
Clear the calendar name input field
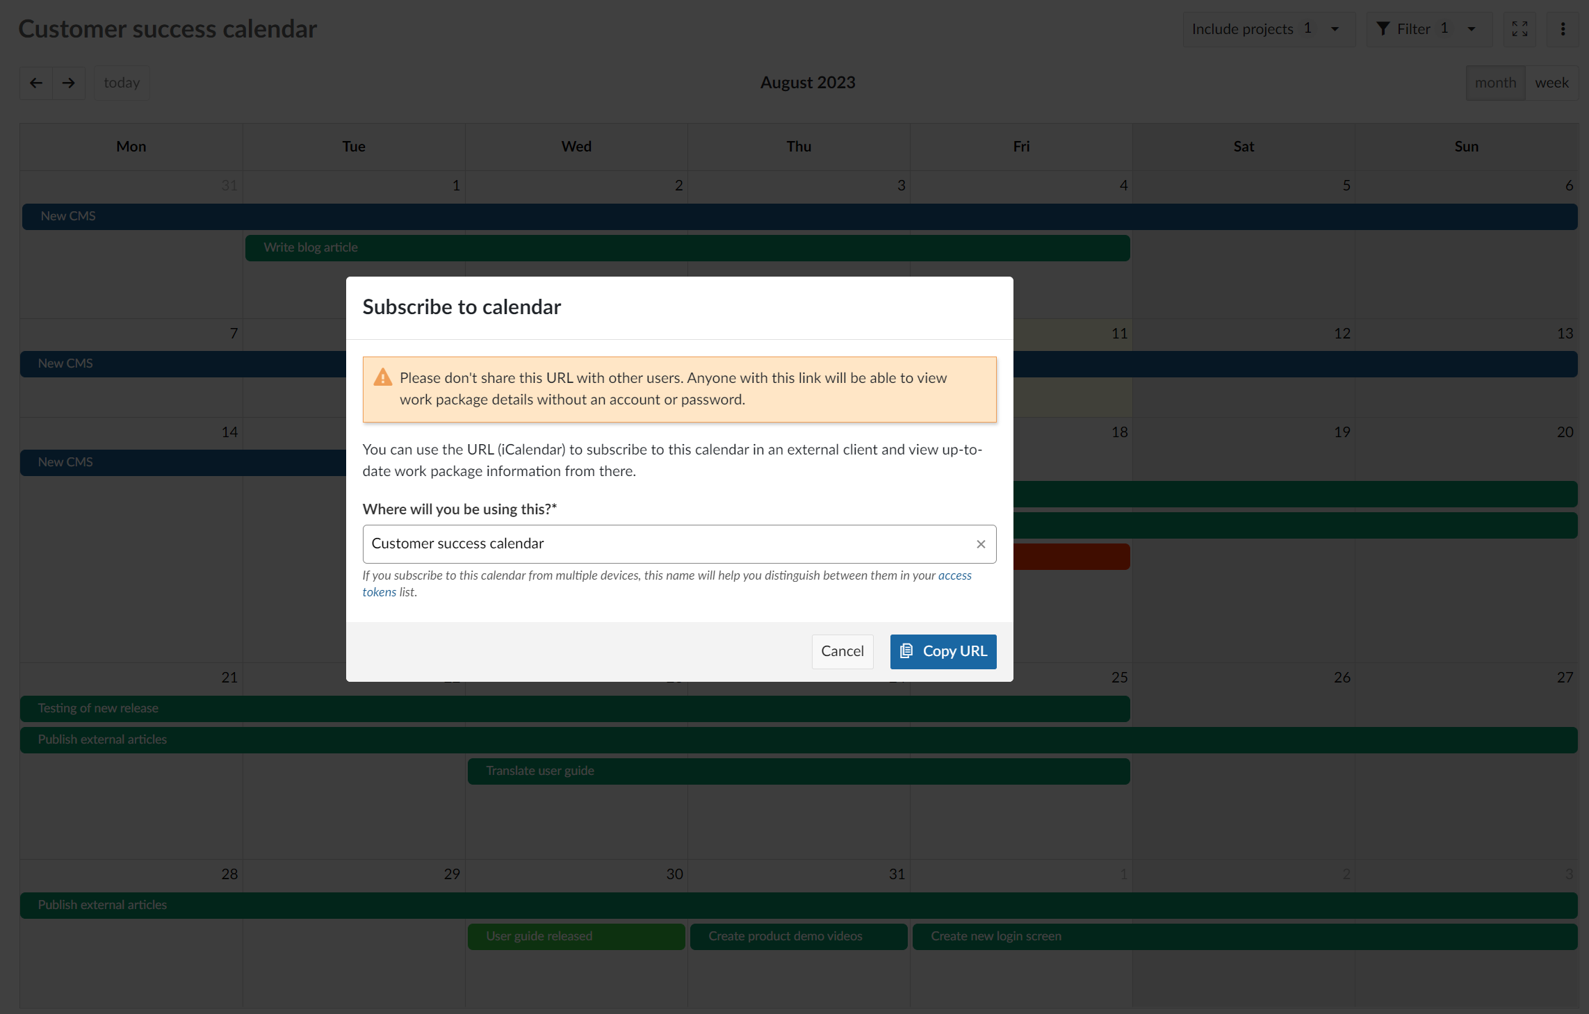(980, 544)
